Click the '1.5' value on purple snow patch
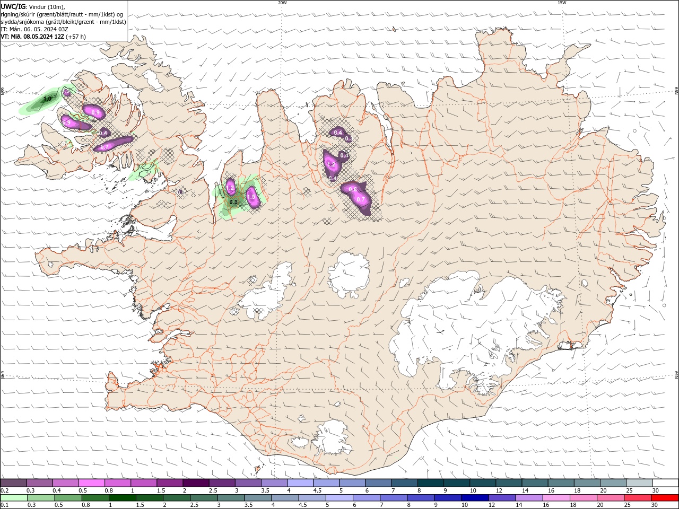This screenshot has width=679, height=509. click(x=251, y=197)
